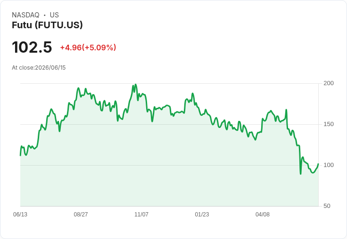Select the 08/27 date on x-axis
The image size is (347, 239).
[81, 214]
